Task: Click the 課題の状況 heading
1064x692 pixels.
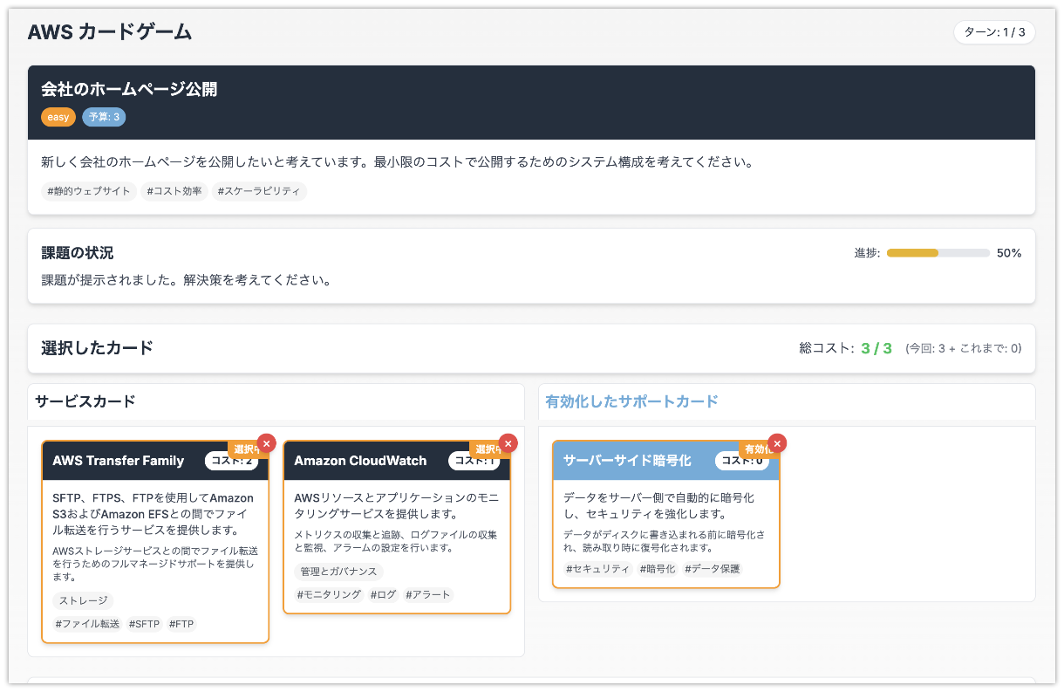Action: 77,253
